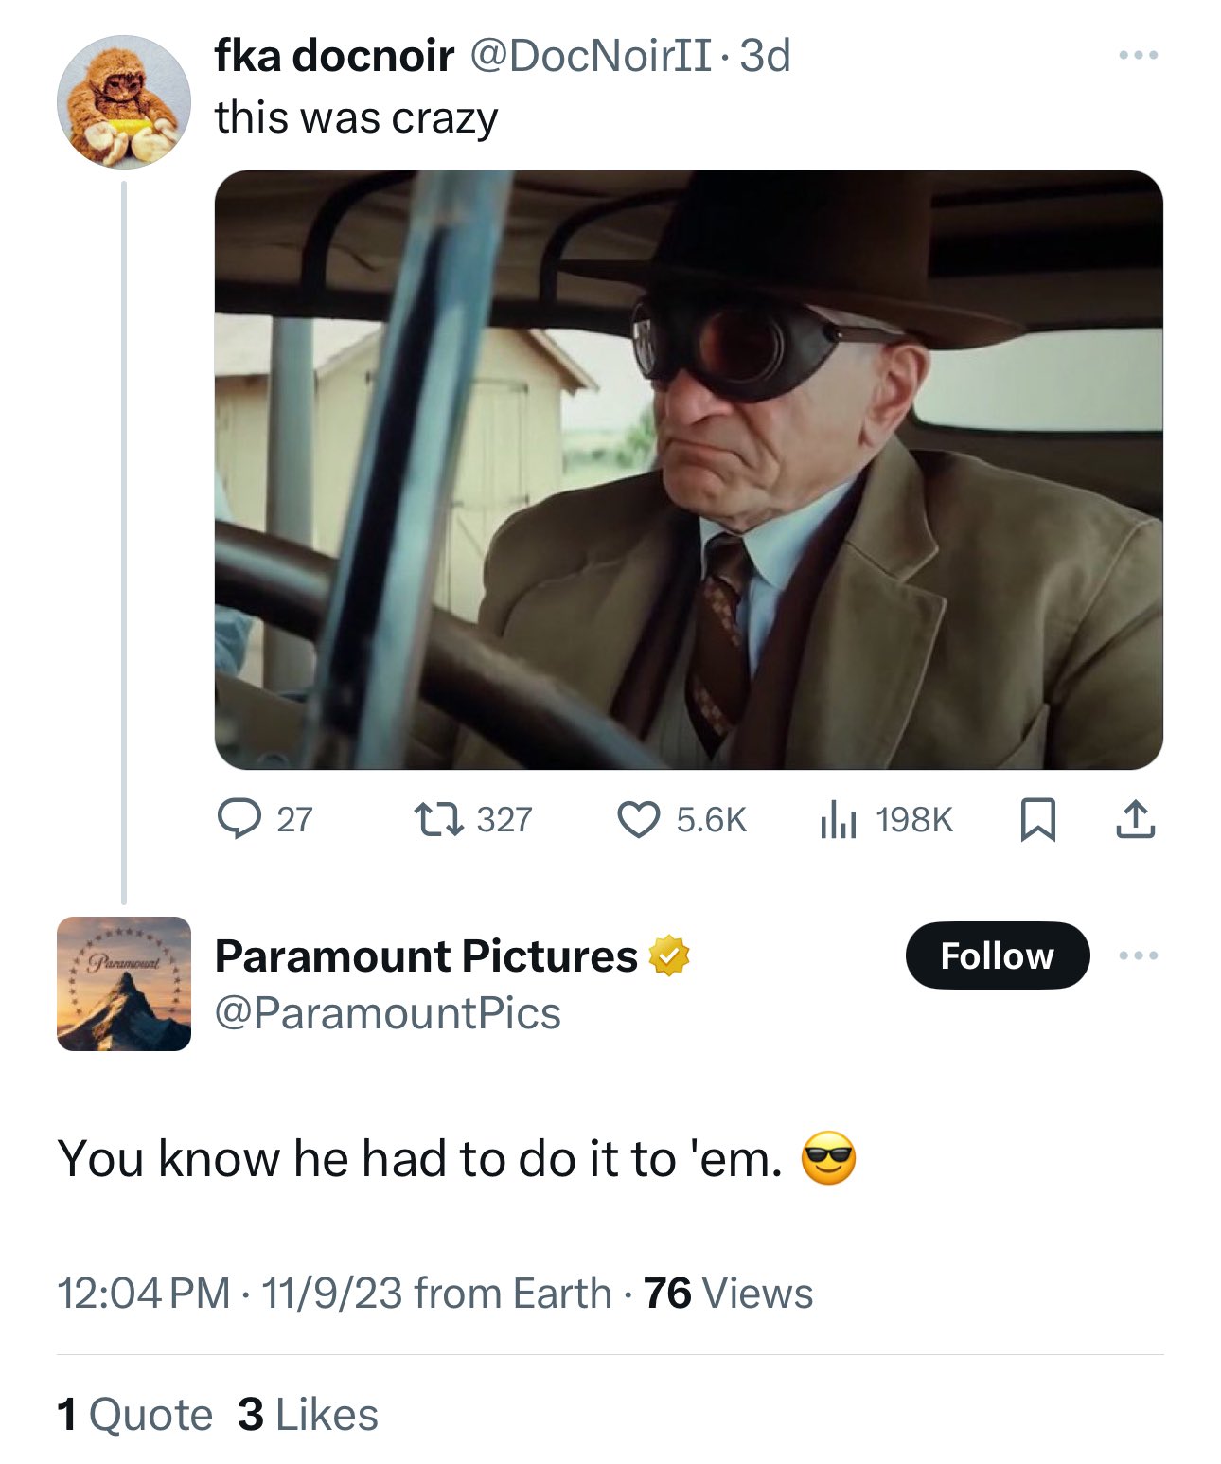Open fka docnoir's profile avatar

point(124,101)
